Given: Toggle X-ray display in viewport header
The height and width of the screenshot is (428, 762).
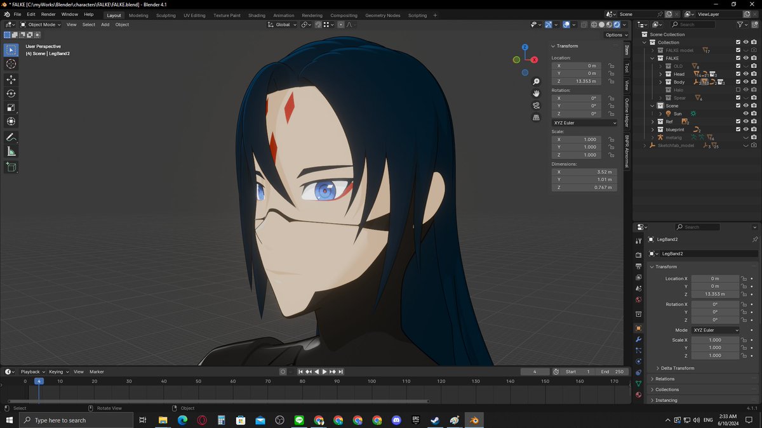Looking at the screenshot, I should click(584, 25).
